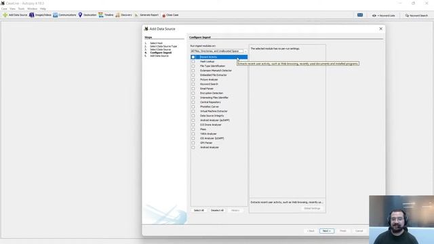434x244 pixels.
Task: Click the Add Data Source toolbar icon
Action: tap(5, 15)
